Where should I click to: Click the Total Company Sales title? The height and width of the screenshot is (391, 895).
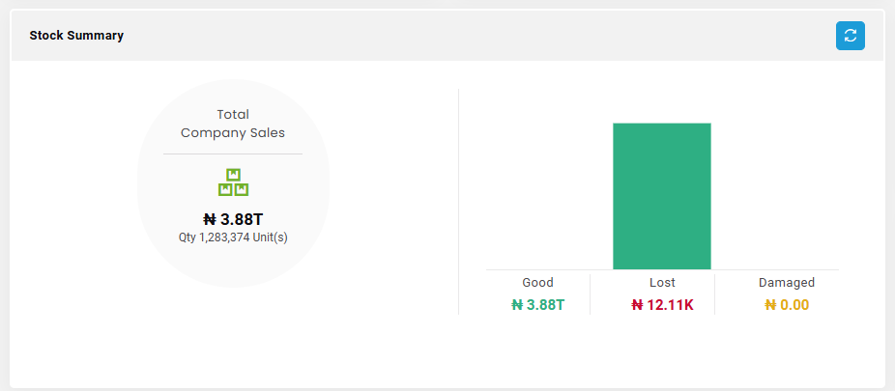(233, 124)
